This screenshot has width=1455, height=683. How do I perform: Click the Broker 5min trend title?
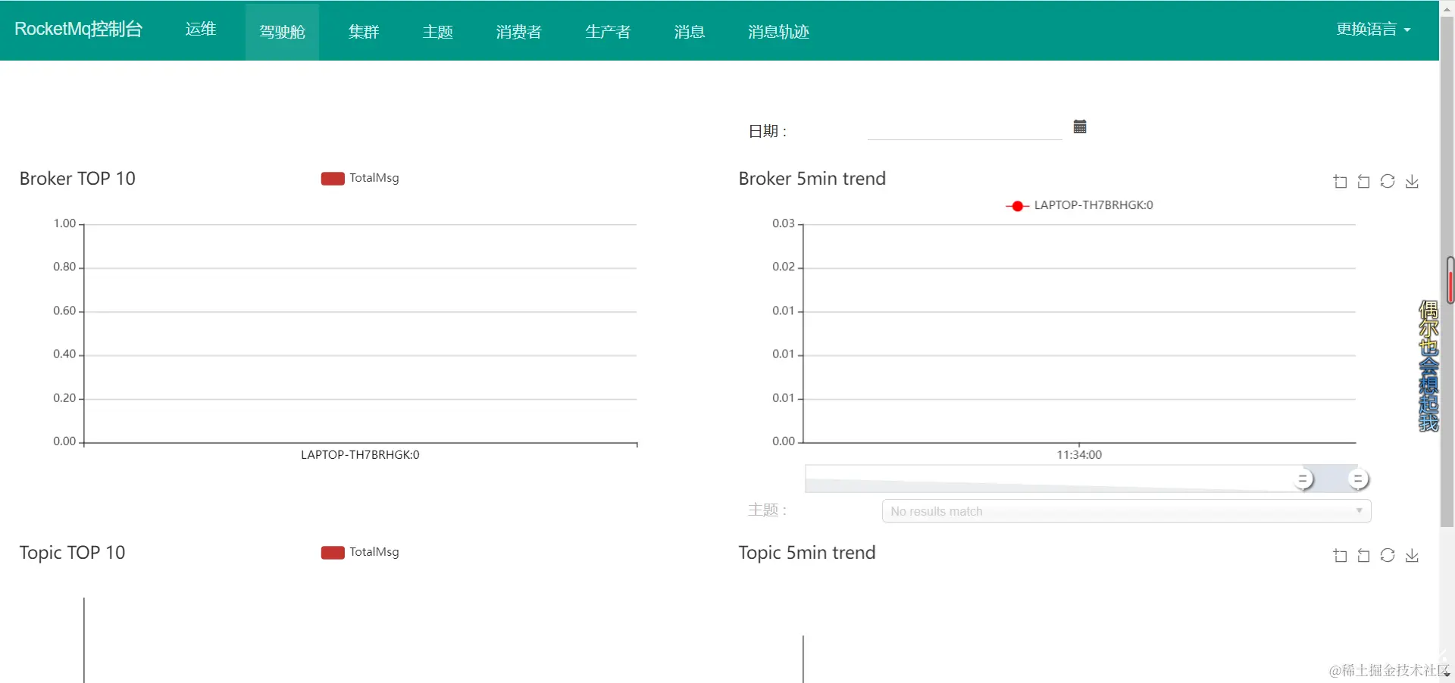click(812, 179)
